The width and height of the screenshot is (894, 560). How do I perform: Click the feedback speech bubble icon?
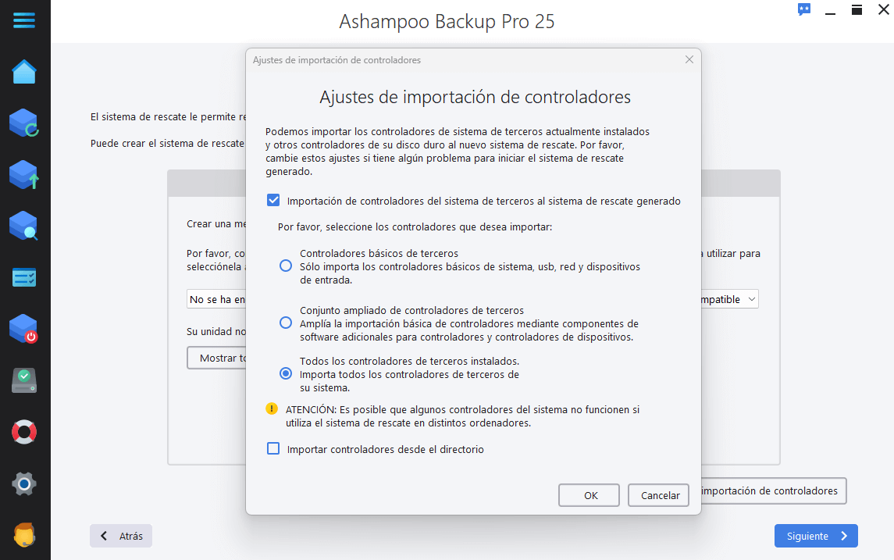pos(804,9)
